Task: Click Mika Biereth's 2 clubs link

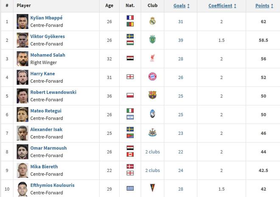Action: click(x=152, y=170)
